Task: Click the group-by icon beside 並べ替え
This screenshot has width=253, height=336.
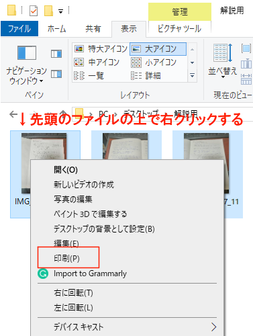Action: tap(246, 48)
